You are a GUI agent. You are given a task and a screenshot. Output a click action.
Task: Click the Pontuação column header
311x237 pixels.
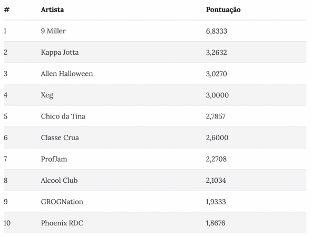[223, 9]
